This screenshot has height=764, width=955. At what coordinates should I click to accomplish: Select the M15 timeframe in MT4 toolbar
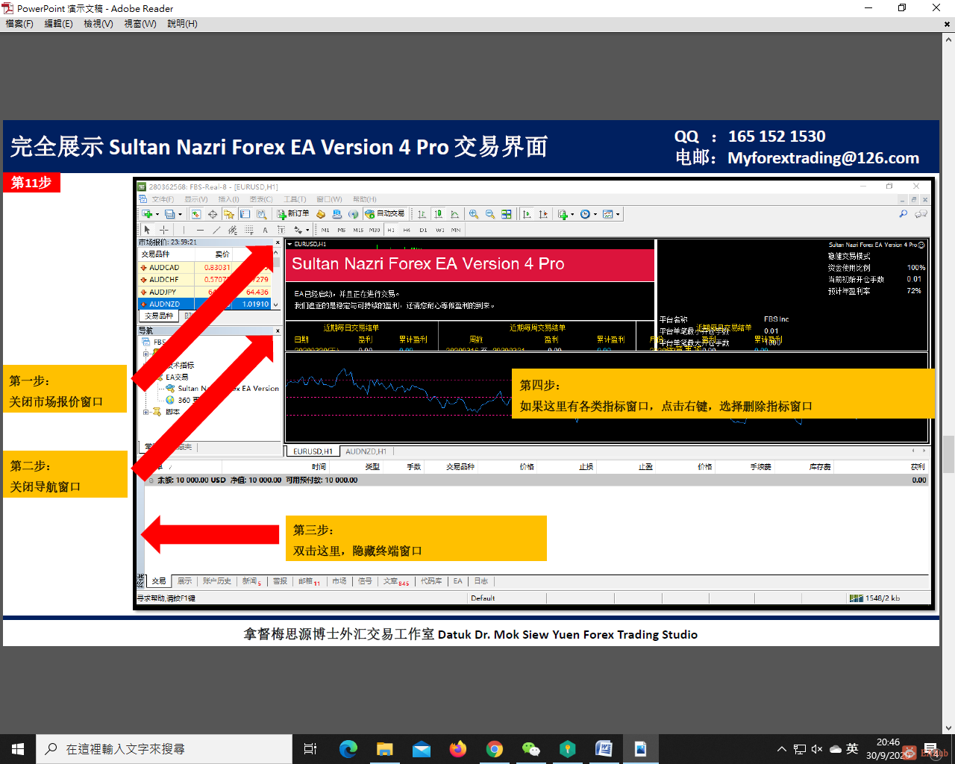[x=358, y=230]
